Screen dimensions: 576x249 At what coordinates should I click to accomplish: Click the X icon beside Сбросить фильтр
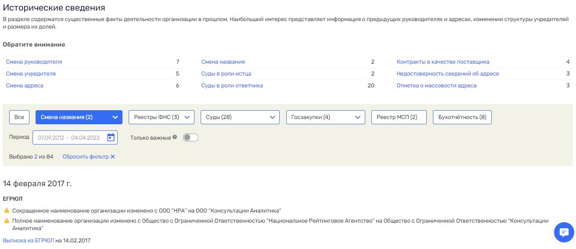pyautogui.click(x=113, y=157)
